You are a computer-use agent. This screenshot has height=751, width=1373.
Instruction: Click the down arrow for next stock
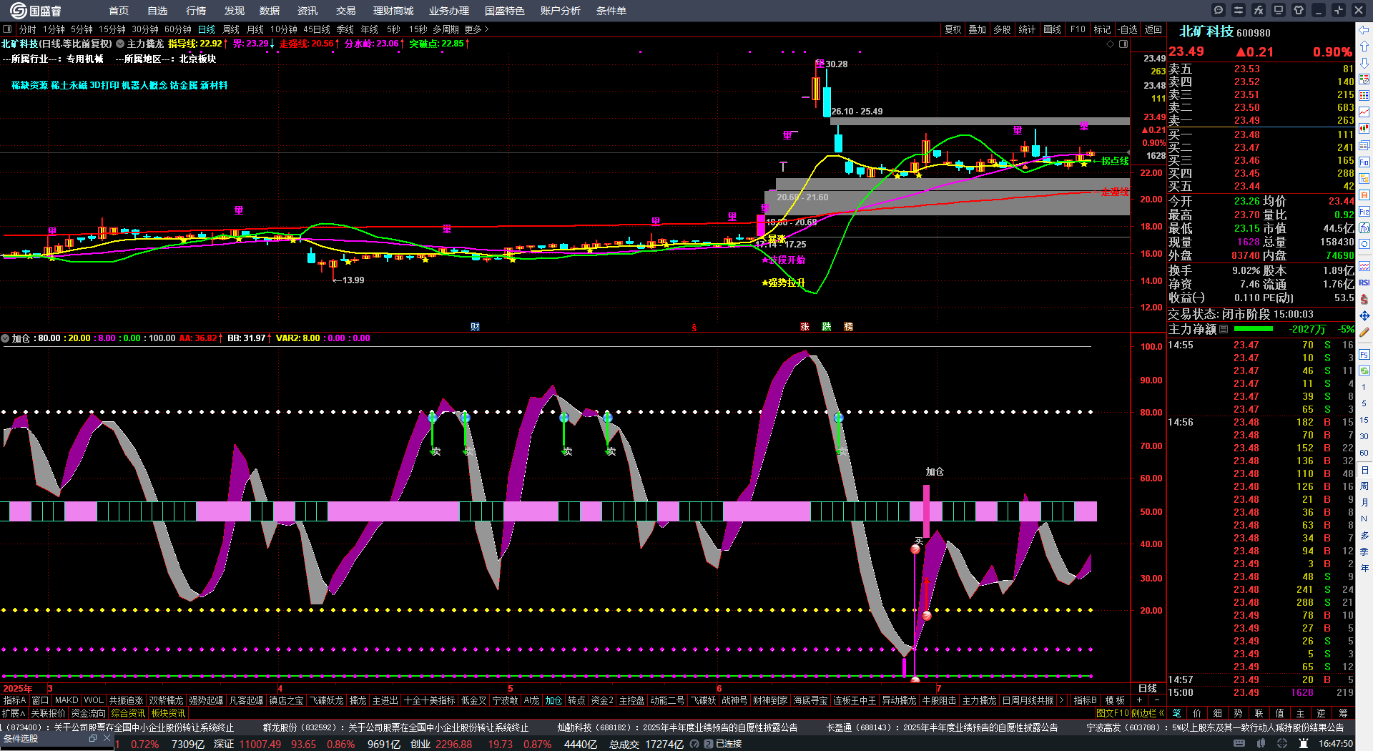(1364, 63)
